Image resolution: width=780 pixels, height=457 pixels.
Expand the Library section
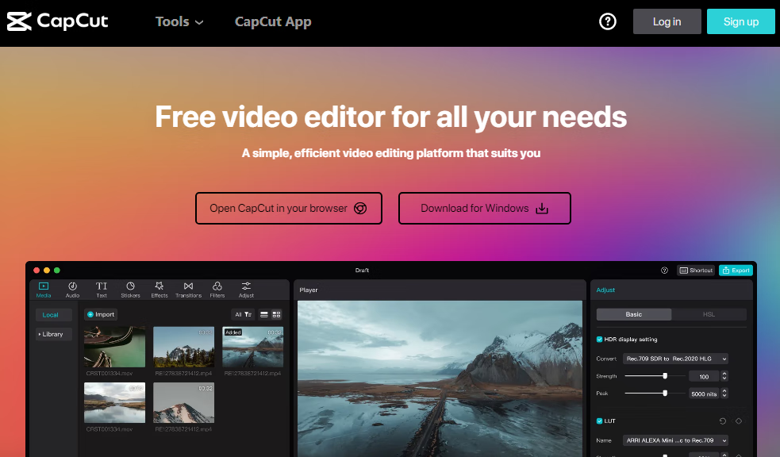(x=53, y=334)
